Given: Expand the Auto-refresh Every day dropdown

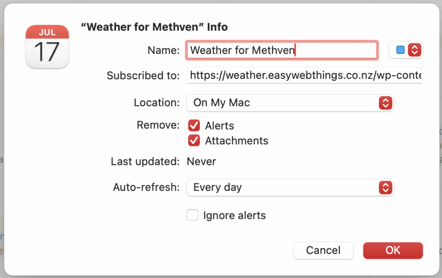Looking at the screenshot, I should point(285,187).
